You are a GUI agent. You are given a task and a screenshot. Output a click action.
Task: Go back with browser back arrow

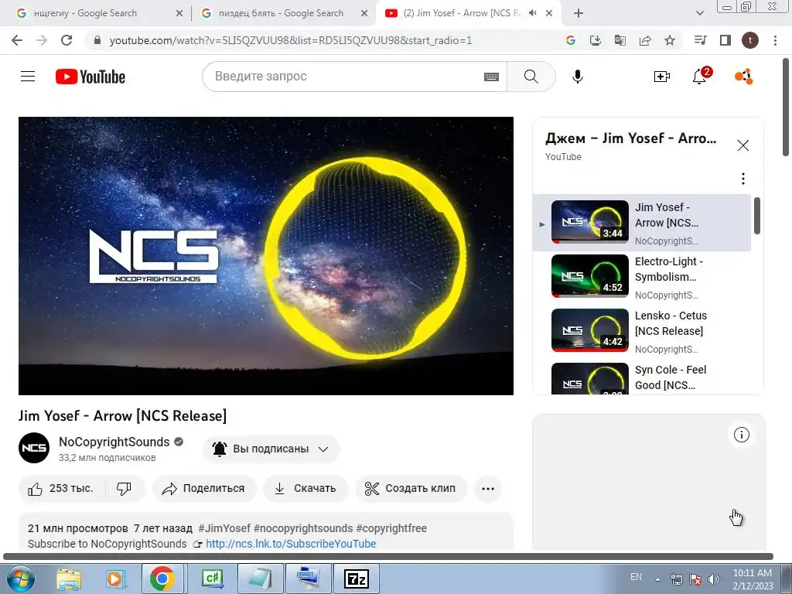click(x=17, y=40)
